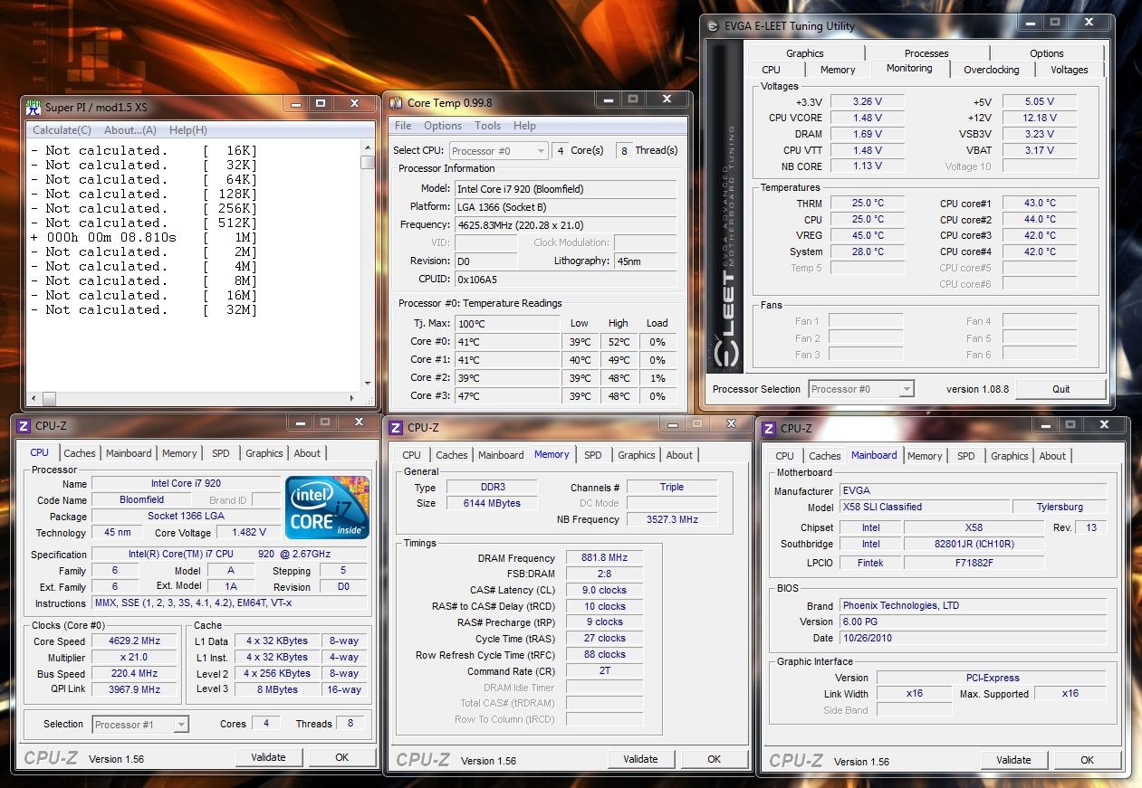The image size is (1142, 788).
Task: Click OK in the CPU-Z Timings window
Action: tap(714, 759)
